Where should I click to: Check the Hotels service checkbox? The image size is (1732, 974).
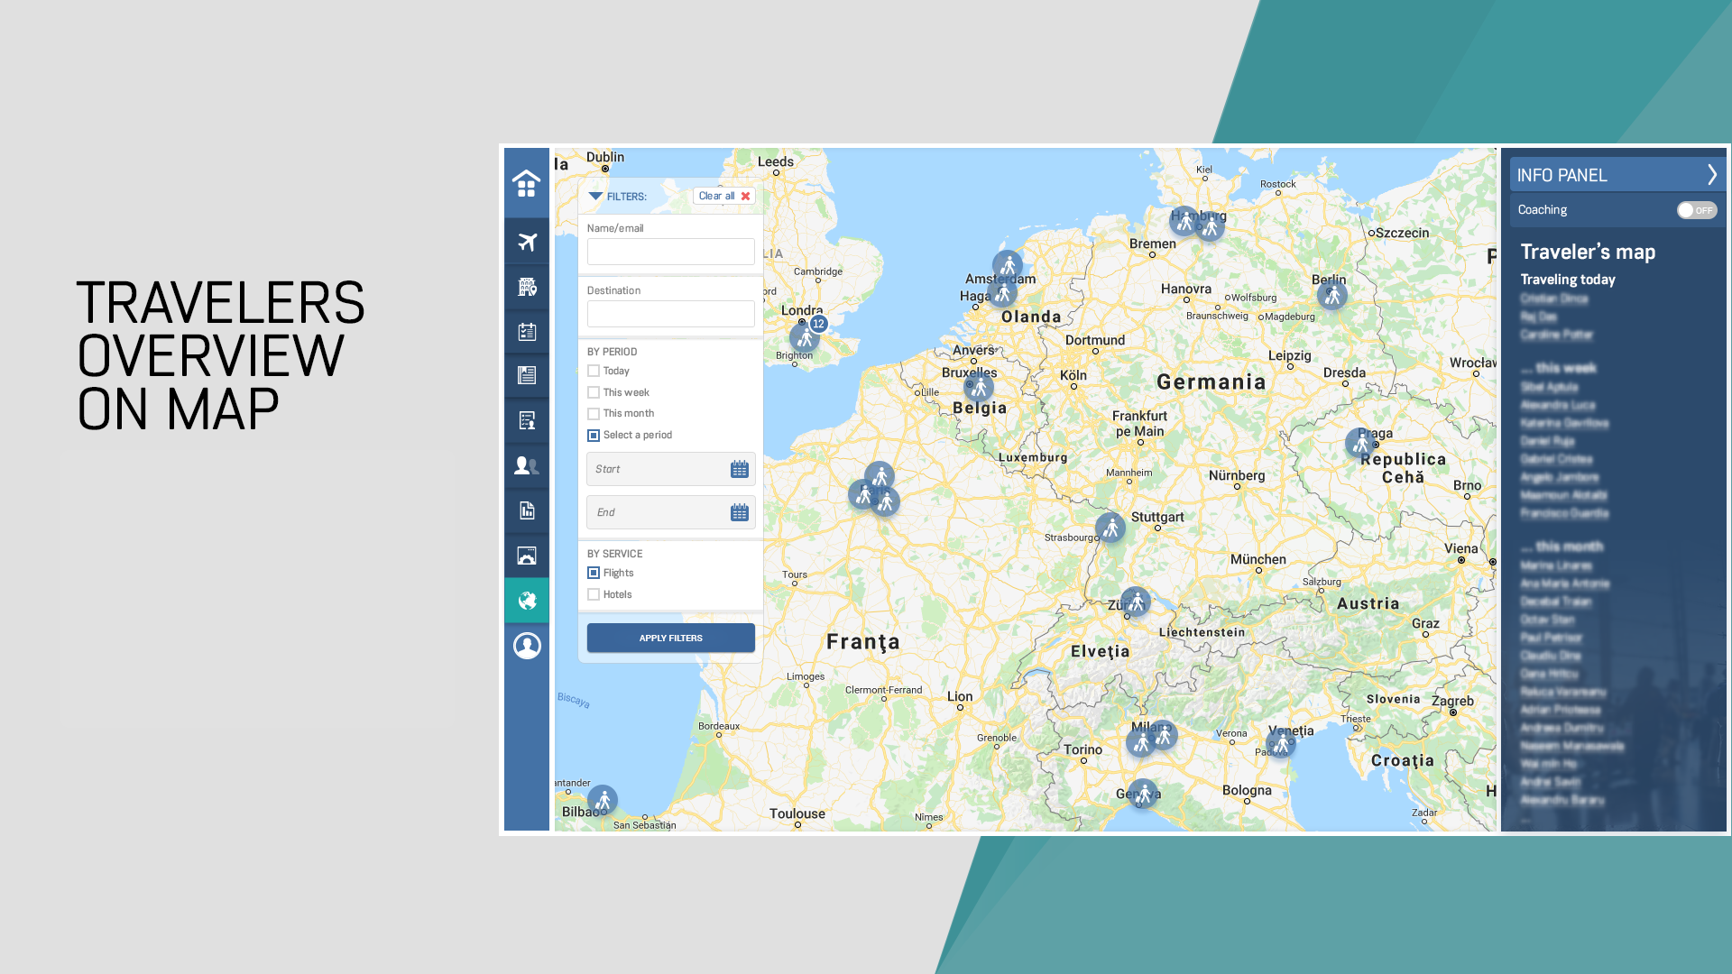594,594
